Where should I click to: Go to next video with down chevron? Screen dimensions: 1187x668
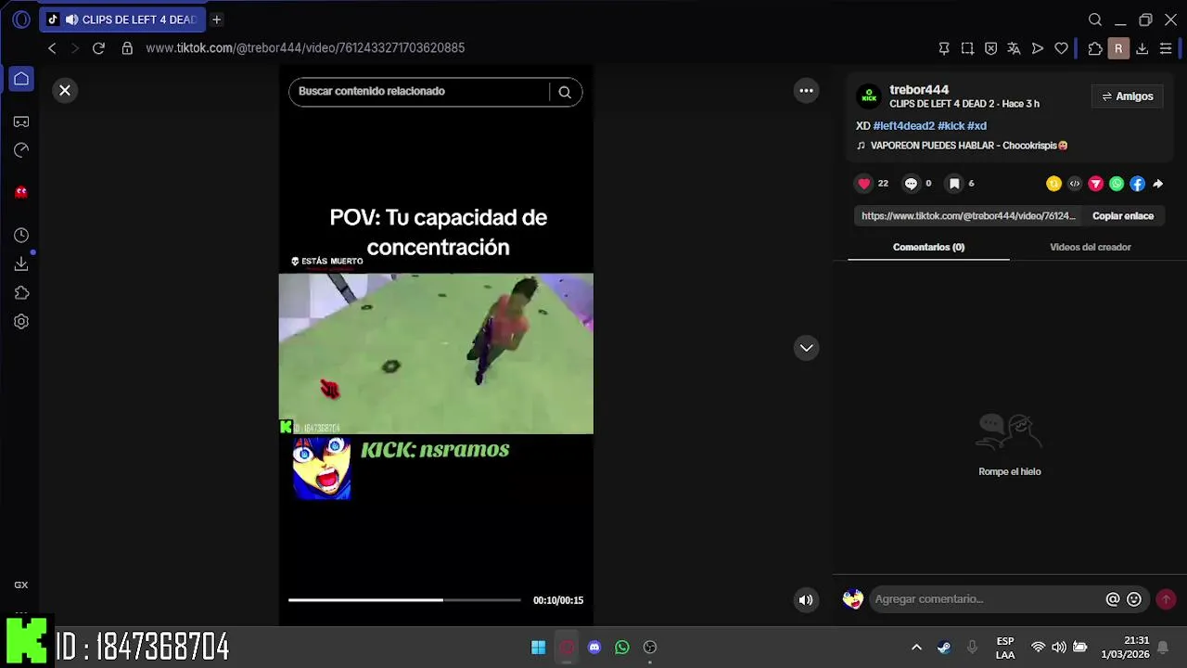tap(807, 348)
